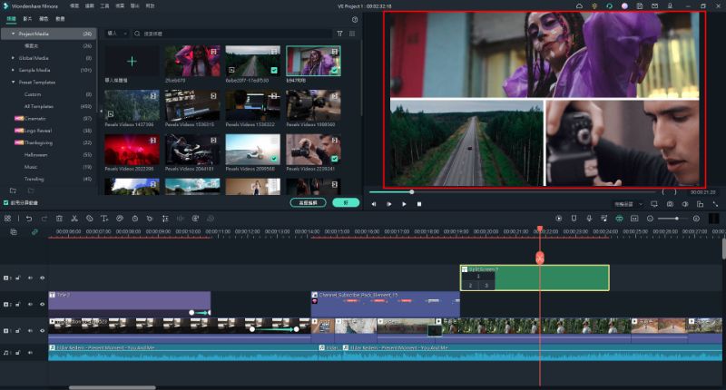Click the green OK button in media panel
Image resolution: width=726 pixels, height=390 pixels.
pyautogui.click(x=346, y=202)
